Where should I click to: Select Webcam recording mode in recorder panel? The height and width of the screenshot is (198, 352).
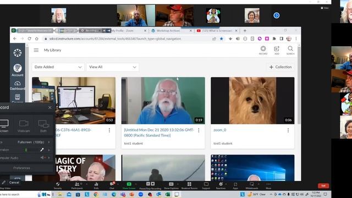point(24,126)
